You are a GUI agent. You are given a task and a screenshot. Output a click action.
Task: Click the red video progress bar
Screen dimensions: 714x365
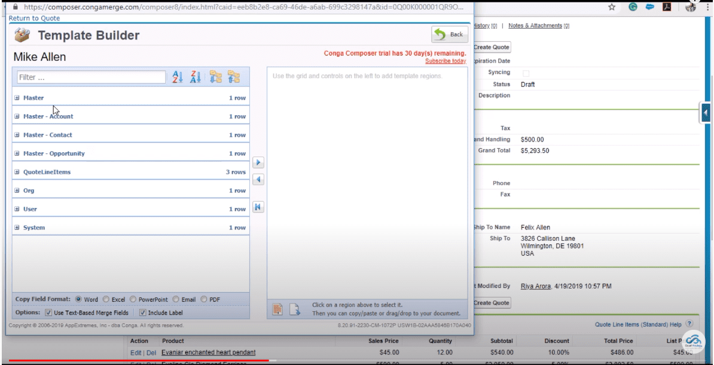point(139,360)
